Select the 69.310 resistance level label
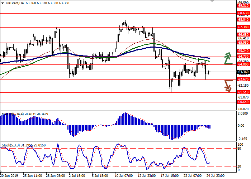This screenshot has height=179, width=251. click(243, 6)
